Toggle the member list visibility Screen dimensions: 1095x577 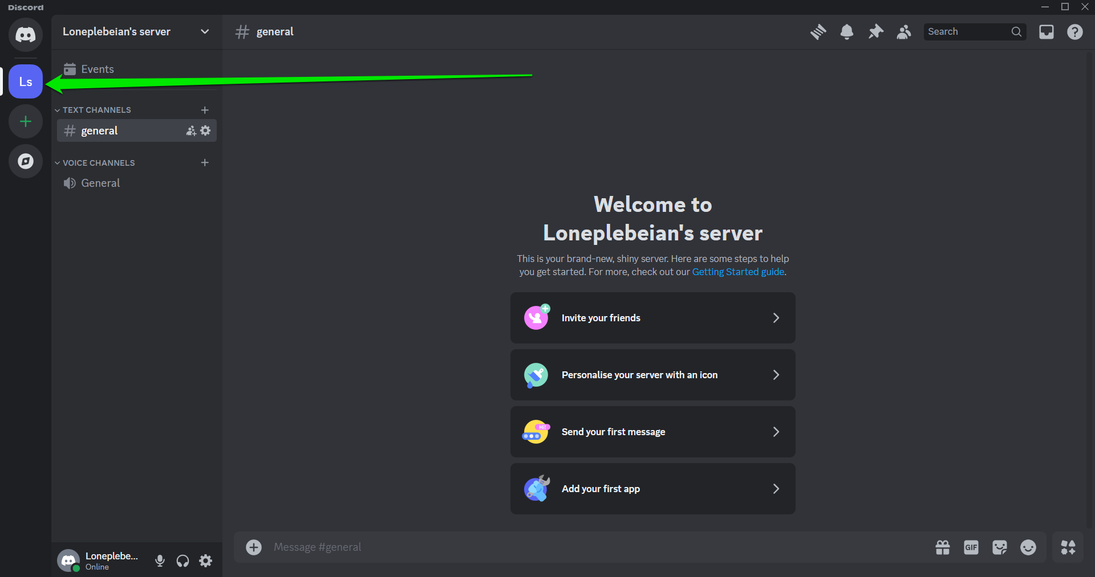pos(904,32)
